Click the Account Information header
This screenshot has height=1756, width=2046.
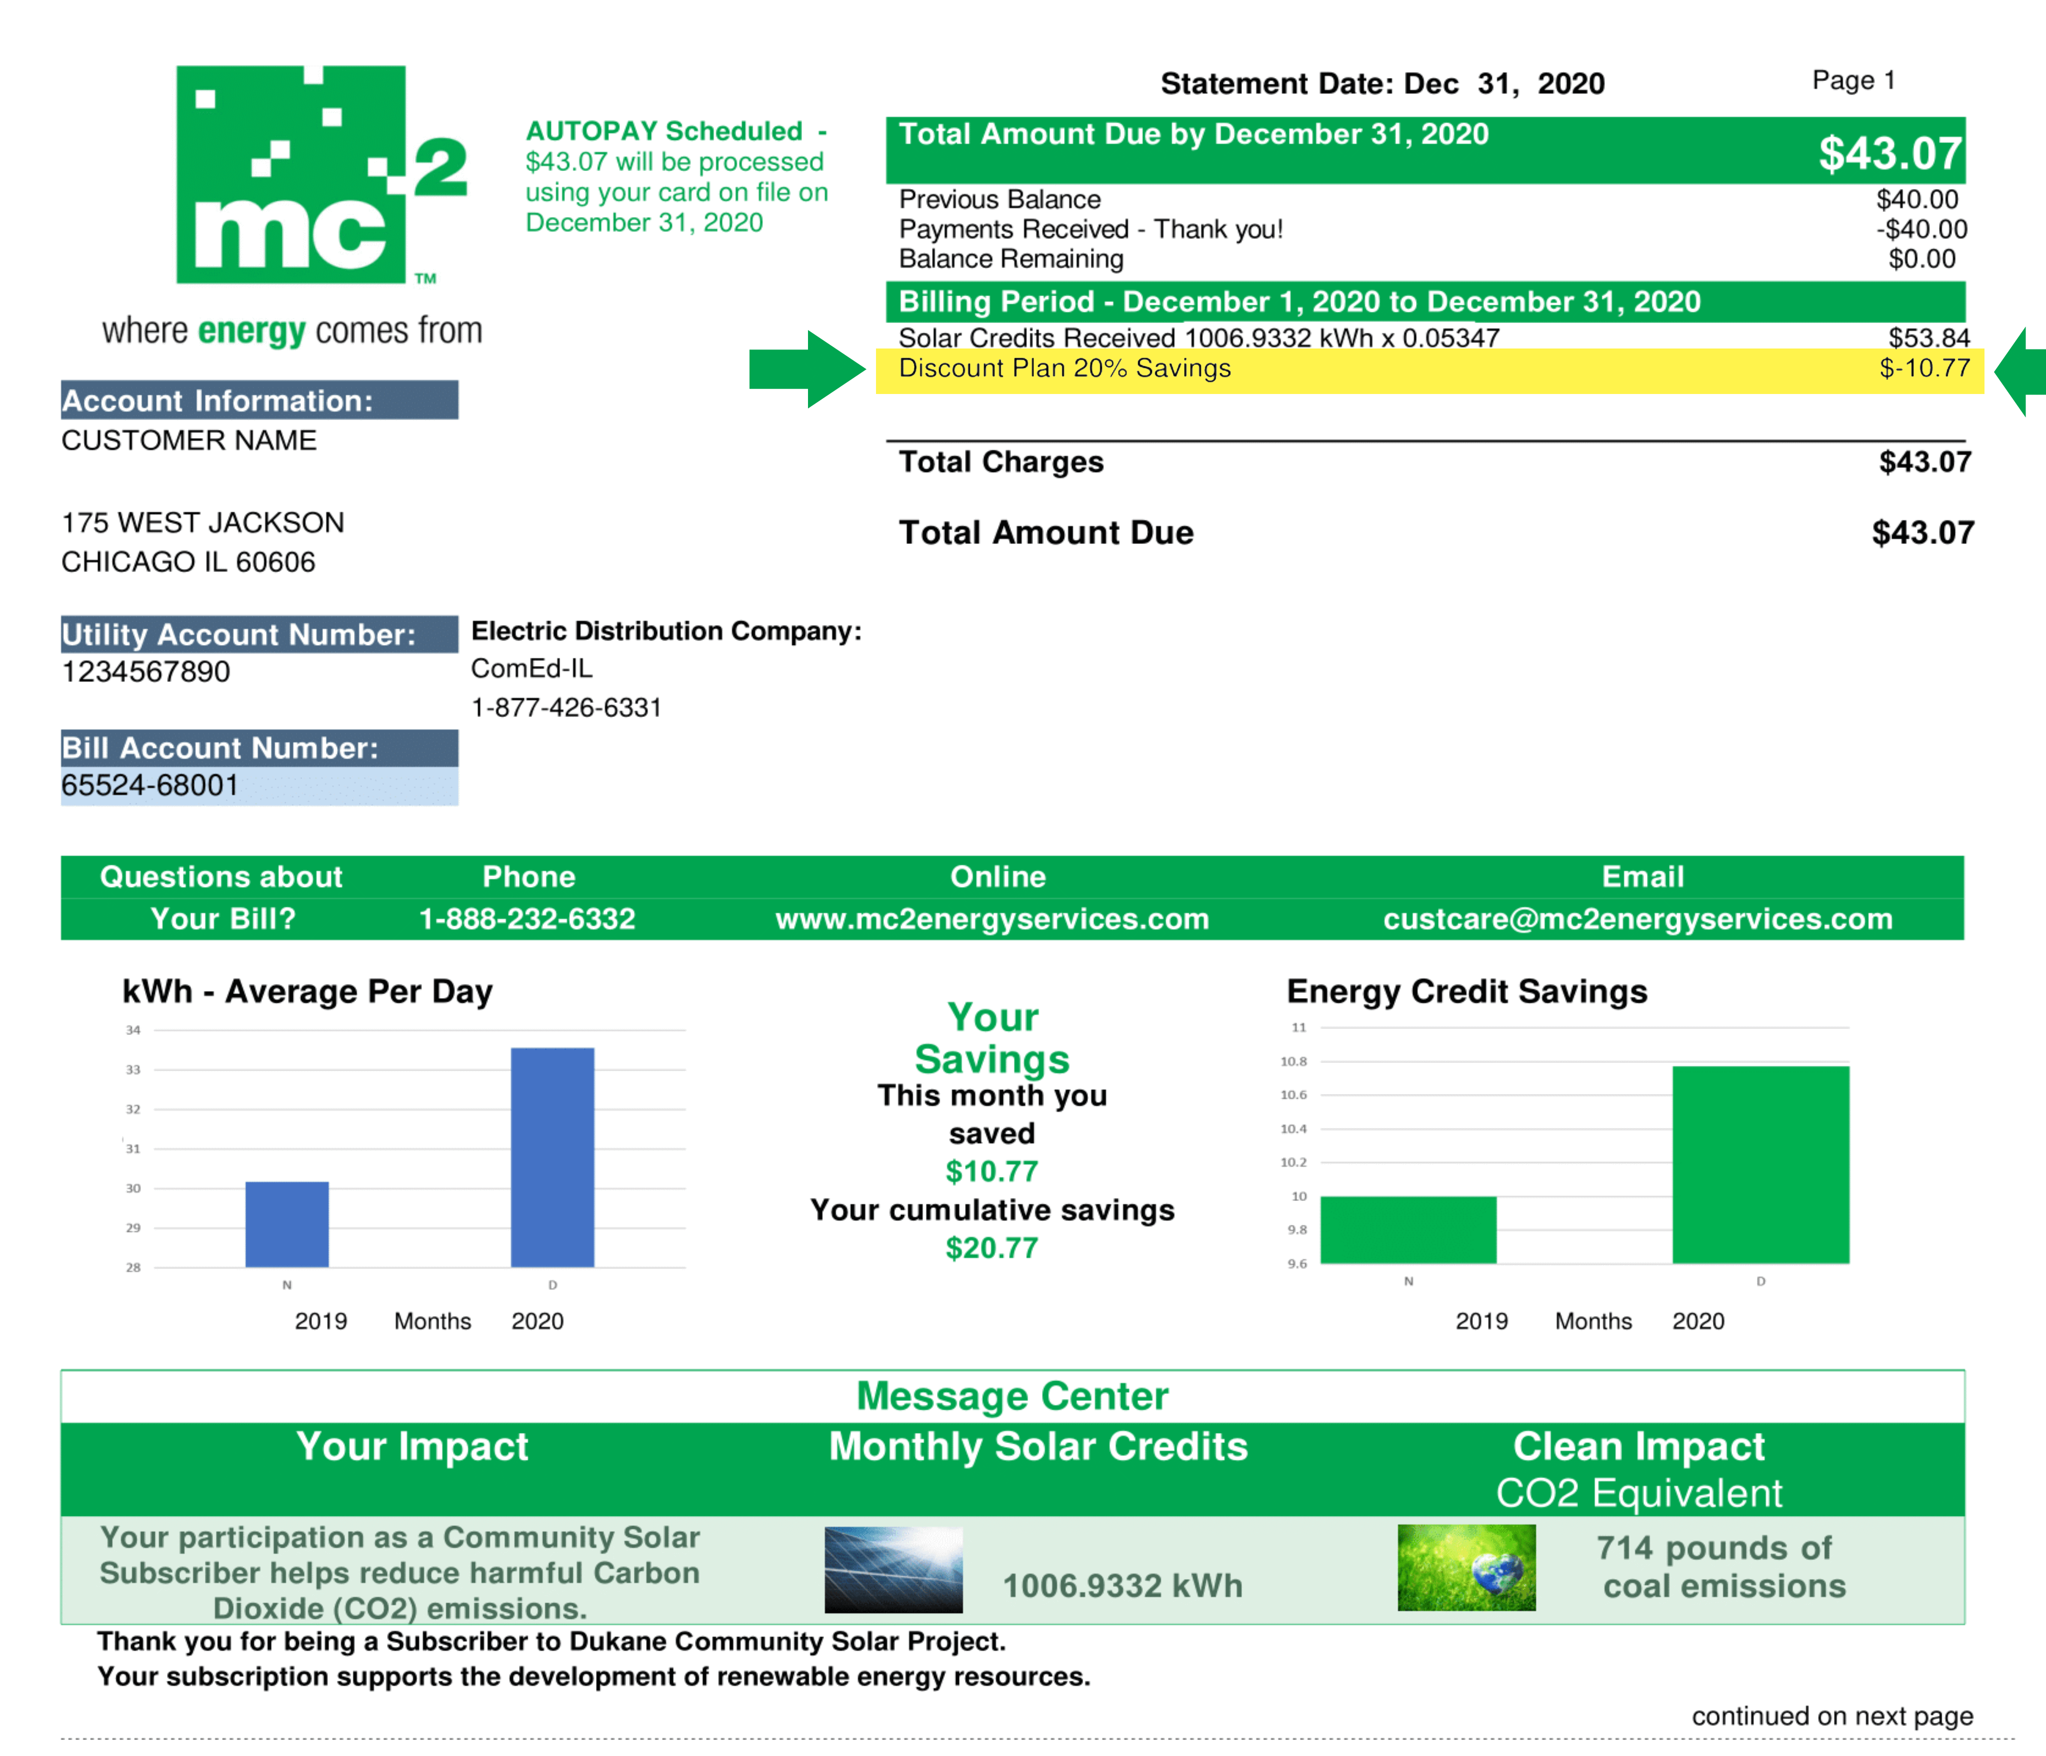coord(258,400)
